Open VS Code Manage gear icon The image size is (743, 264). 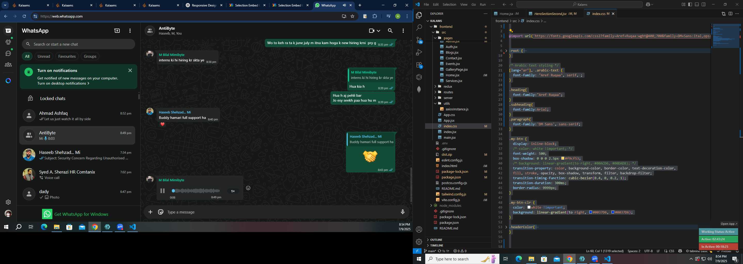point(419,242)
